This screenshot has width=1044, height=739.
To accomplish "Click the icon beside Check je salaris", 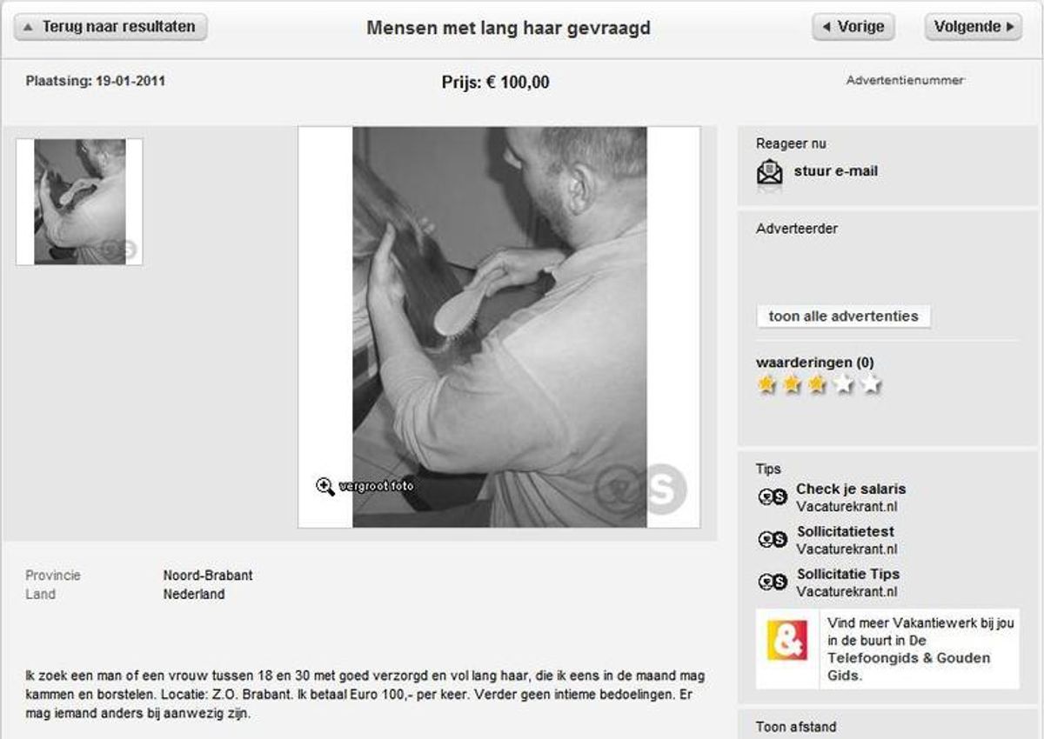I will pos(773,497).
